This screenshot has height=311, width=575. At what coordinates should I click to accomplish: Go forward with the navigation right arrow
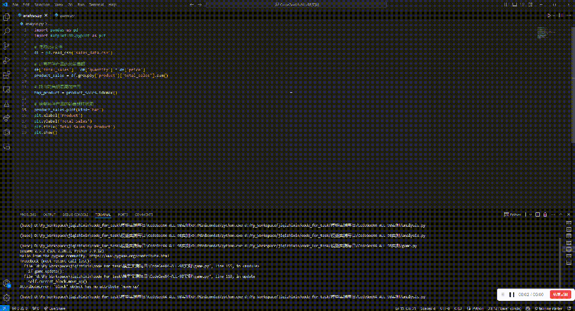200,4
